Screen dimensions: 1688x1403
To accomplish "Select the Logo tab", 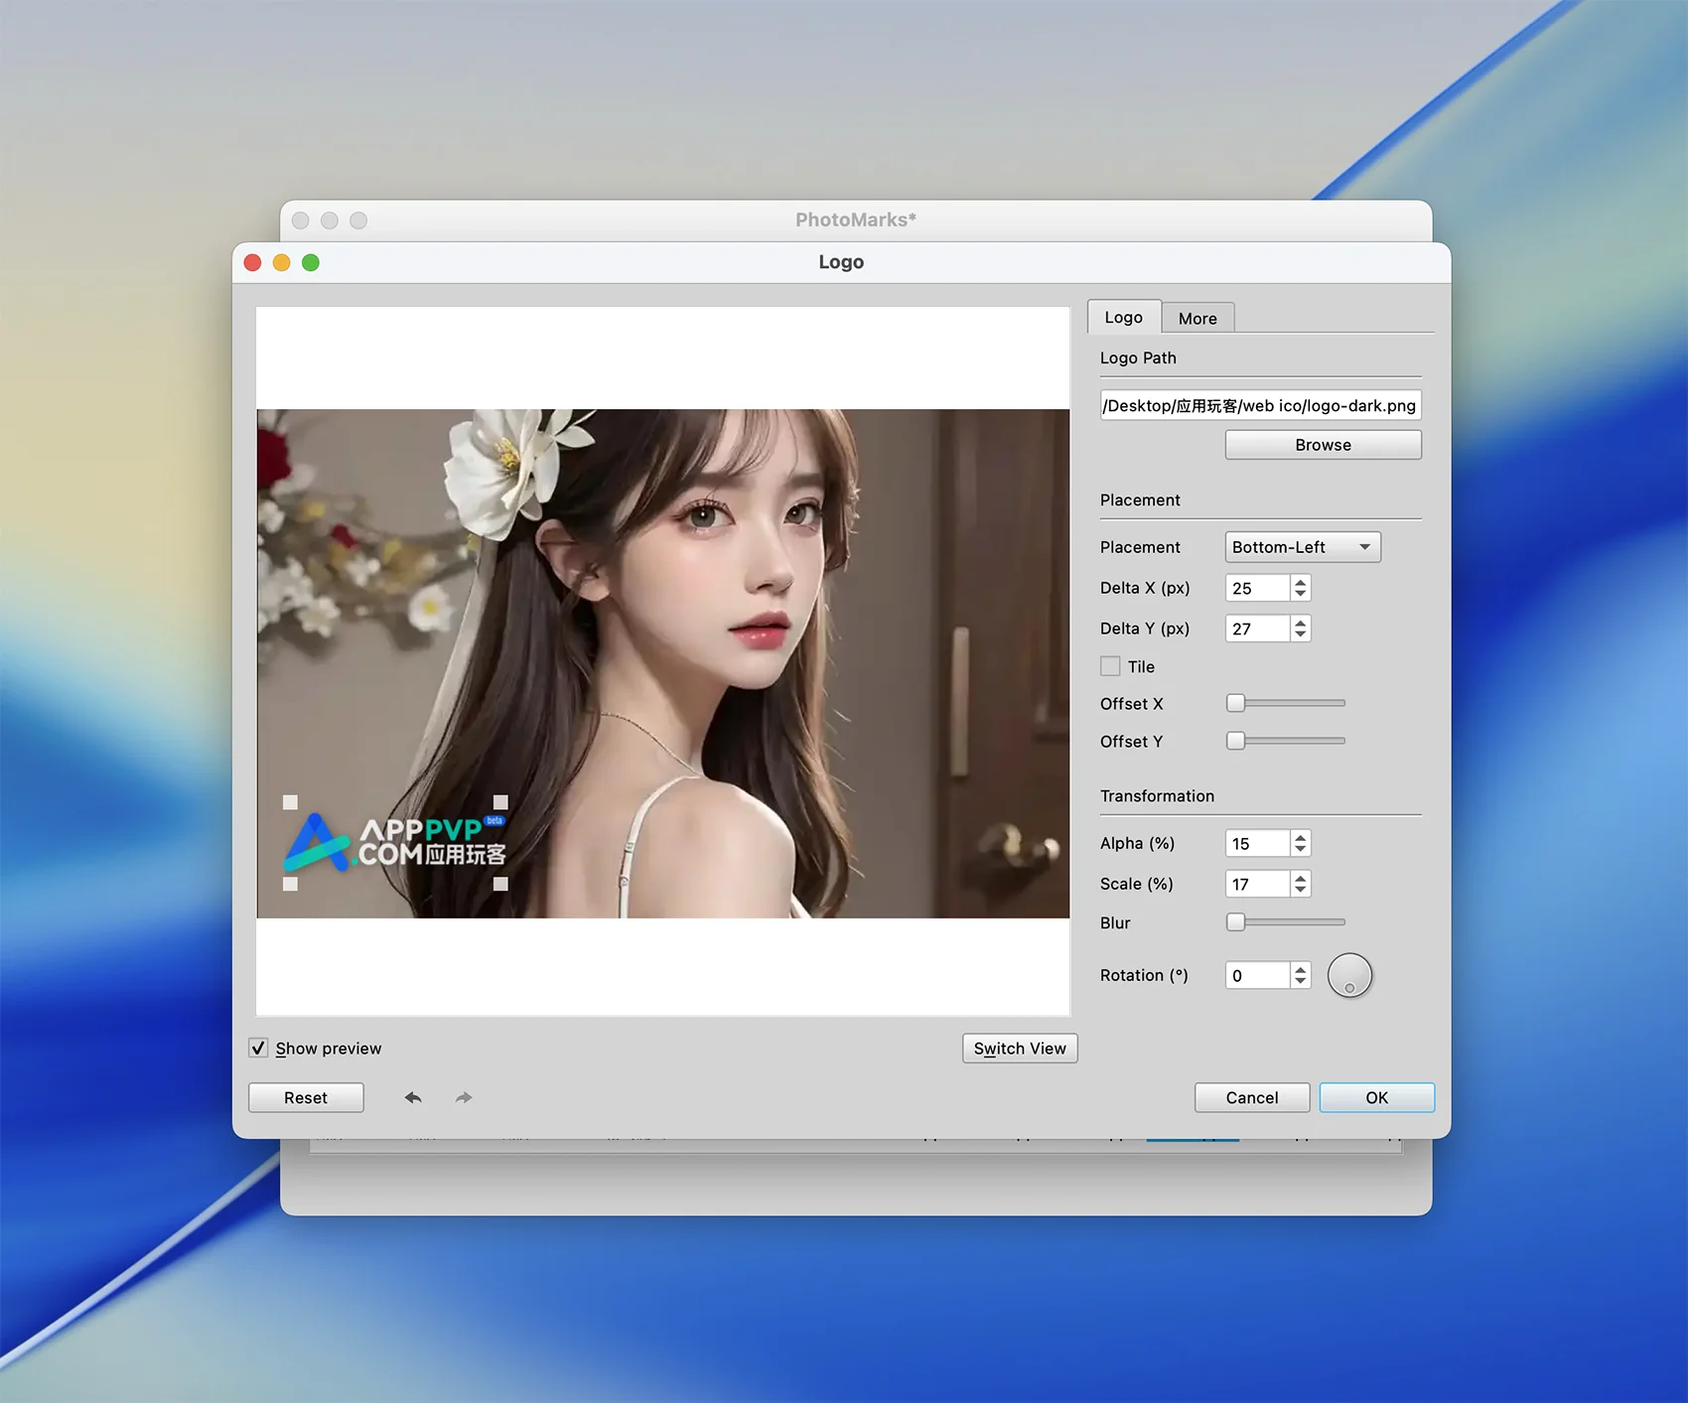I will tap(1123, 317).
